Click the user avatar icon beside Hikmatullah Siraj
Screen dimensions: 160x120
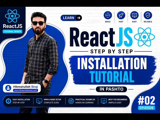[8, 88]
